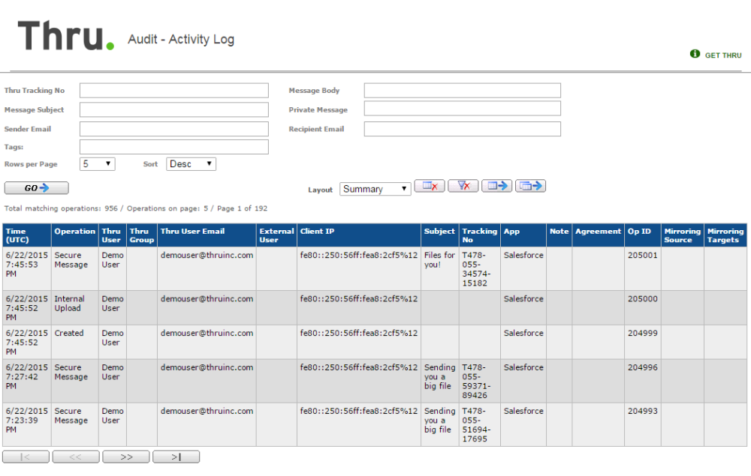Focus the Private Message input field
This screenshot has width=751, height=476.
(x=462, y=109)
